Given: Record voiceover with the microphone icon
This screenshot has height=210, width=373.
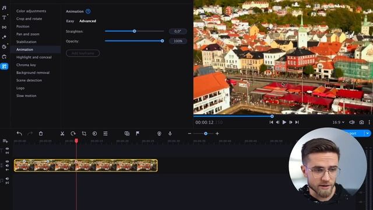Looking at the screenshot, I should pos(170,134).
